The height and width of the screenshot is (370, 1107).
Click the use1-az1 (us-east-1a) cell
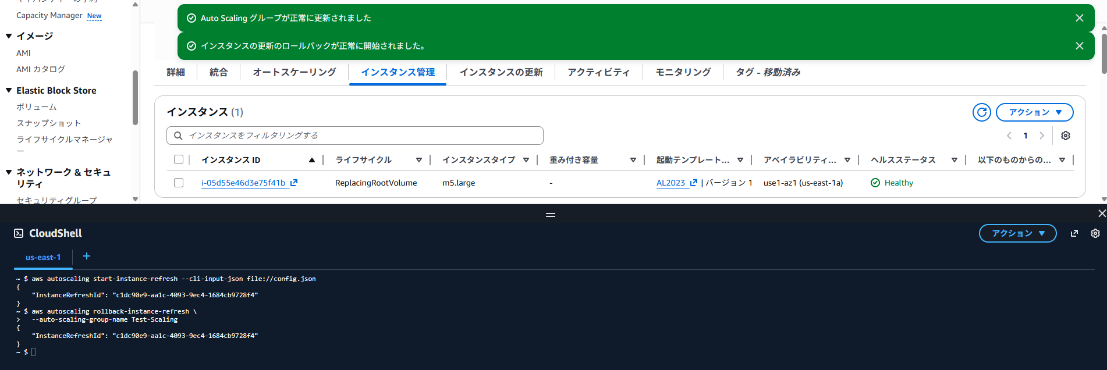(803, 183)
